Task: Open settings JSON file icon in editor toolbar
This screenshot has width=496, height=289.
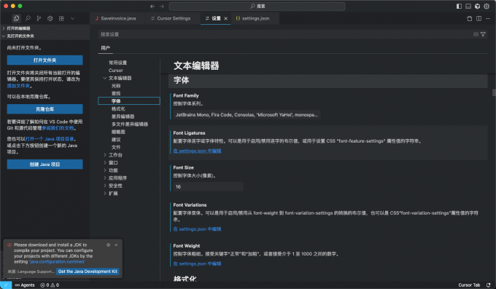Action: point(470,18)
